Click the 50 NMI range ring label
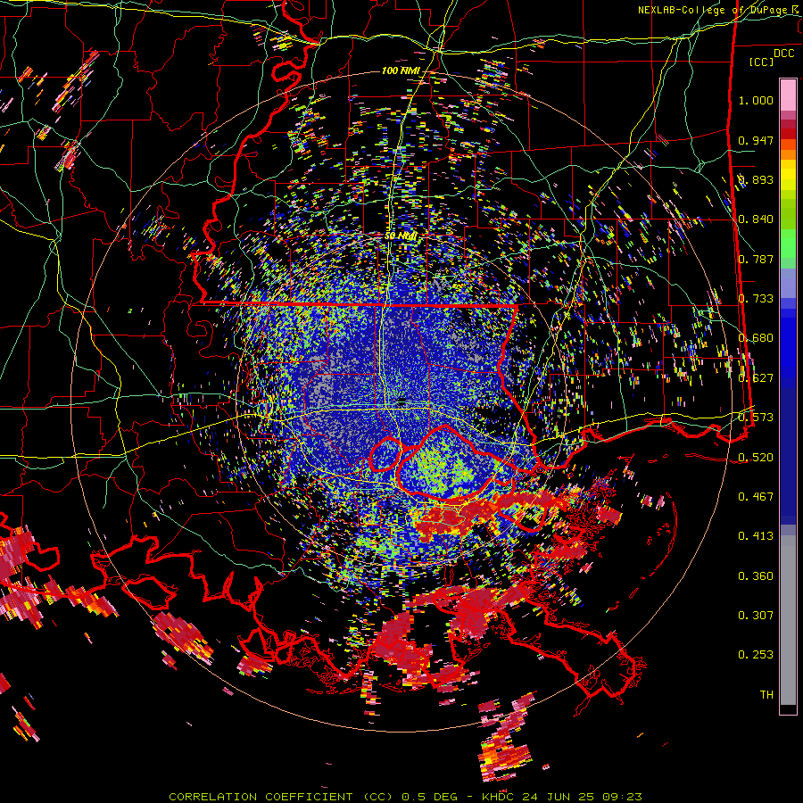Screen dimensions: 803x803 pyautogui.click(x=401, y=236)
